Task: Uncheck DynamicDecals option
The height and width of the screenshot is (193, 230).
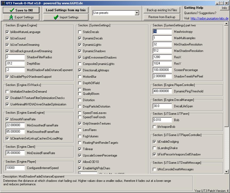Action: pyautogui.click(x=80, y=38)
